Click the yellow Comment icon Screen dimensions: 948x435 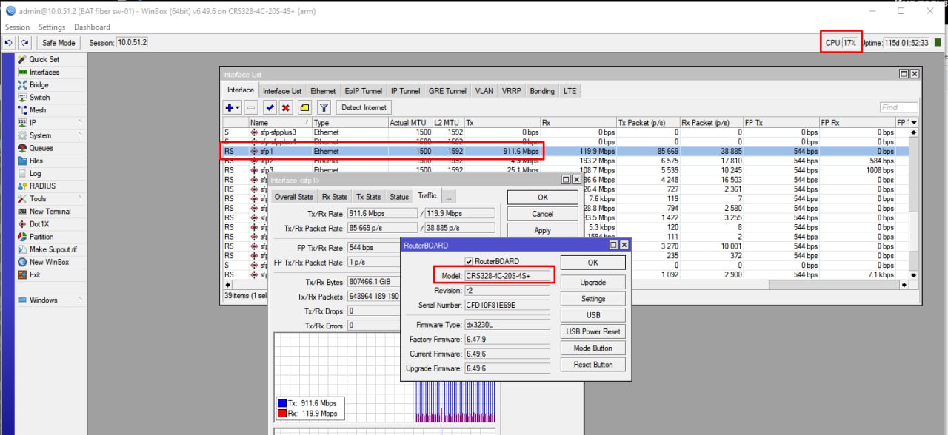[x=304, y=107]
